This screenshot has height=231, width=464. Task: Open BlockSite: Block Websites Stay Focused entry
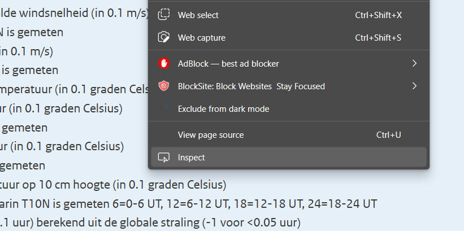tap(289, 86)
